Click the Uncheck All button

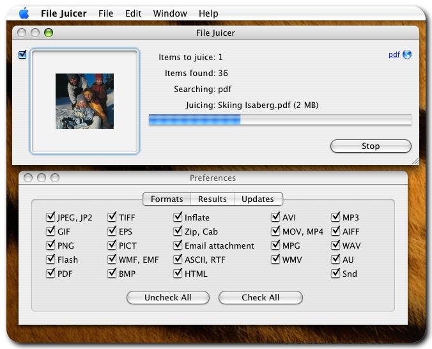(x=168, y=297)
